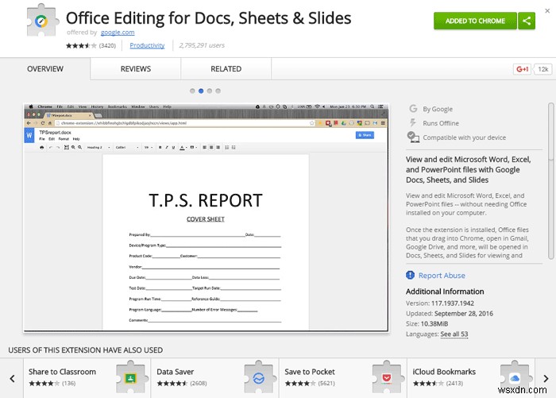Screen dimensions: 556x398
Task: Click the Added to Chrome button
Action: point(475,21)
